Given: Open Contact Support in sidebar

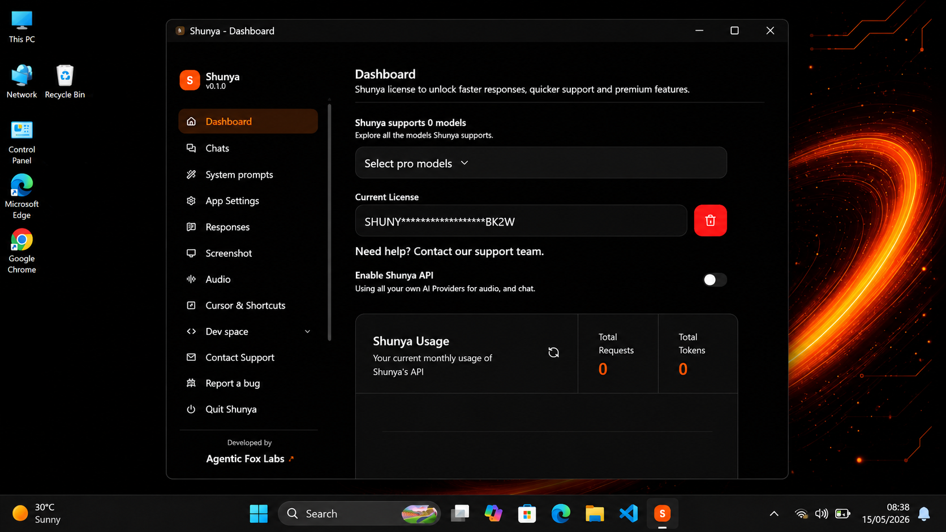Looking at the screenshot, I should tap(248, 357).
